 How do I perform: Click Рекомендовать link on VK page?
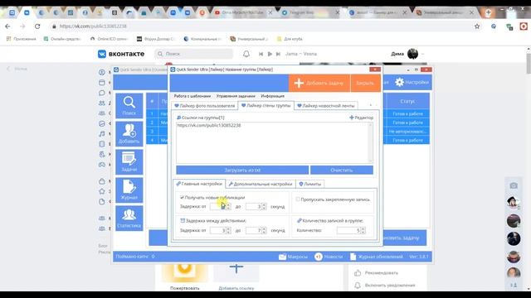[382, 272]
